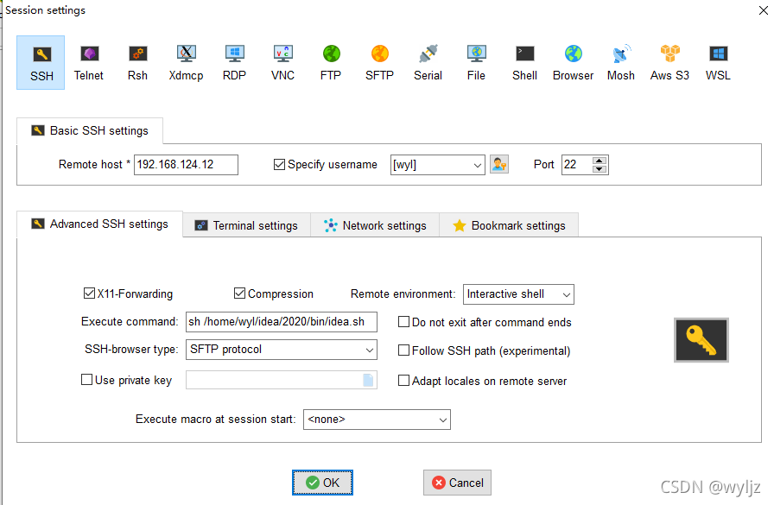The width and height of the screenshot is (774, 505).
Task: Edit the Execute command field
Action: pyautogui.click(x=282, y=321)
